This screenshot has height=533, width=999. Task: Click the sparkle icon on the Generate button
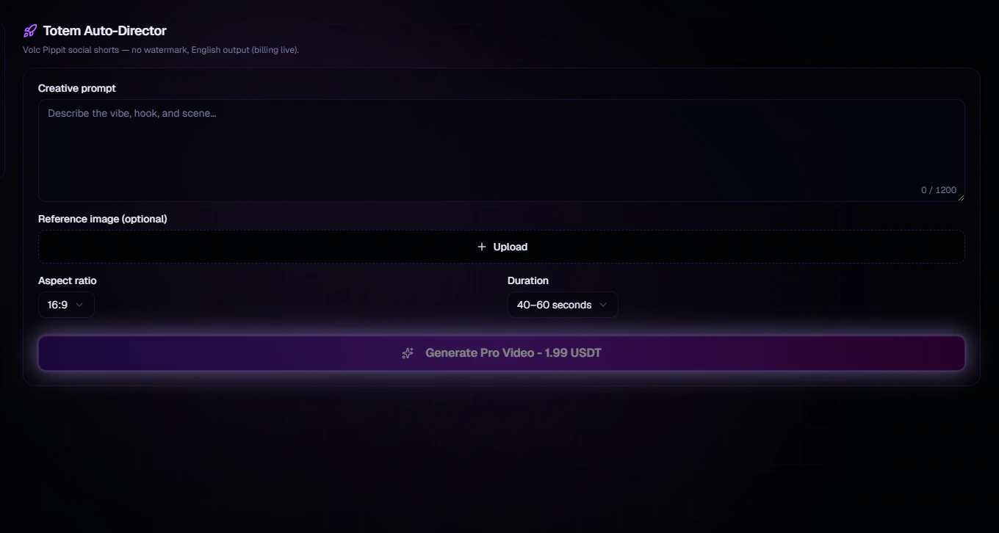(408, 353)
